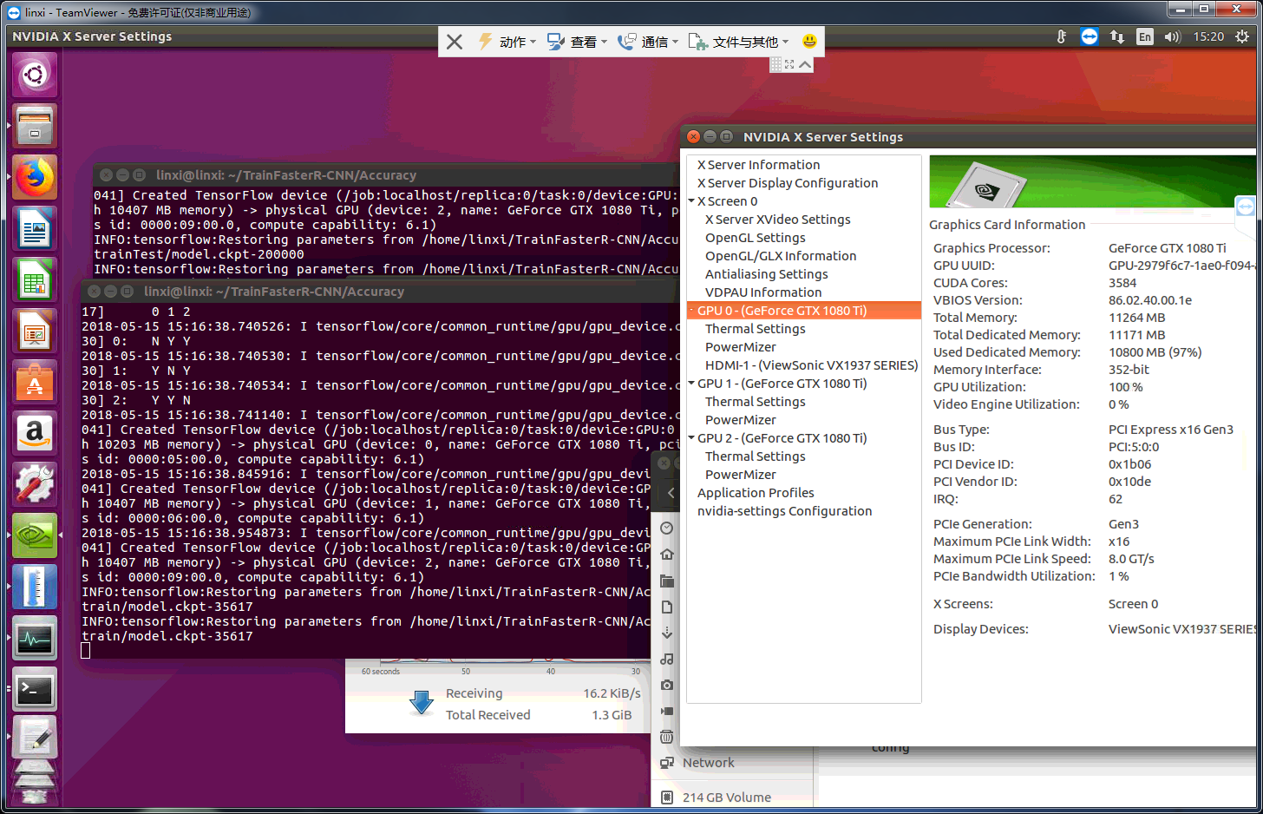Open Pictures camera icon in Files sidebar
The width and height of the screenshot is (1263, 814).
pos(667,685)
